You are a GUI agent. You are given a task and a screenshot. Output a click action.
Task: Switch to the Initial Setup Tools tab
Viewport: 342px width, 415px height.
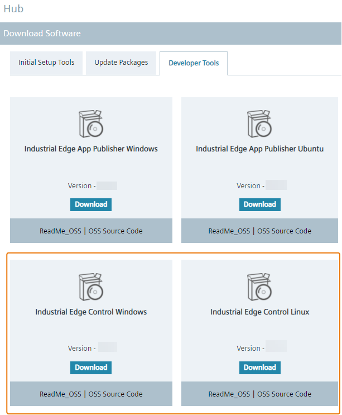(x=46, y=63)
